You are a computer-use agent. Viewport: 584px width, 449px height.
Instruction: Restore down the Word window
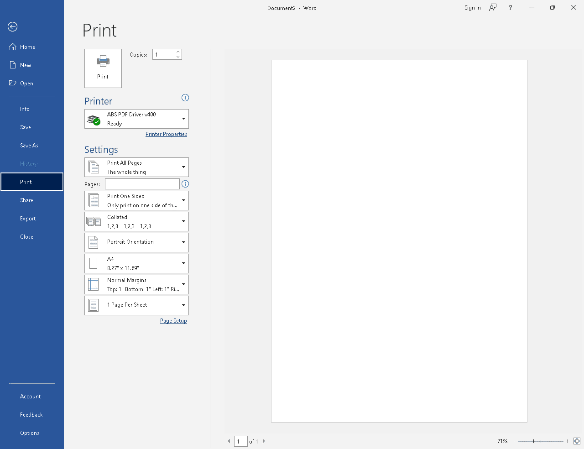click(x=553, y=7)
